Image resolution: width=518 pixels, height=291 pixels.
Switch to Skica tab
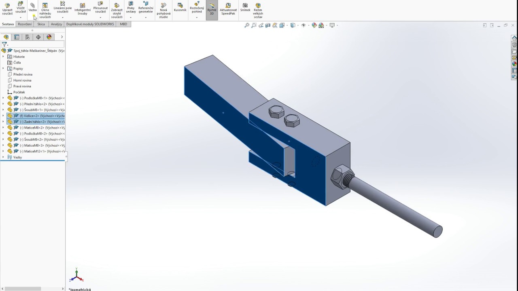pyautogui.click(x=41, y=24)
